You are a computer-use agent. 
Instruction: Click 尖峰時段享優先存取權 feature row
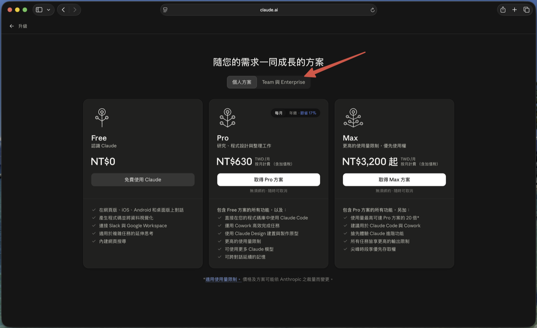373,249
